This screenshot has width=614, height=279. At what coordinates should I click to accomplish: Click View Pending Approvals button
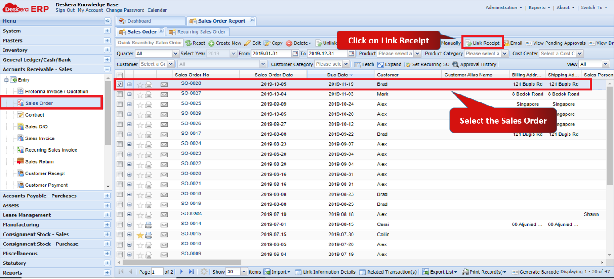click(x=555, y=43)
